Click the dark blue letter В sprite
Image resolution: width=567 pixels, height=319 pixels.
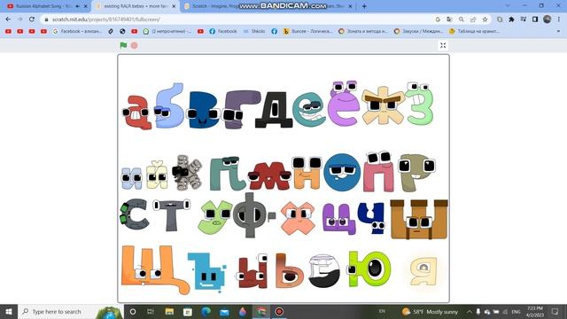pos(204,110)
